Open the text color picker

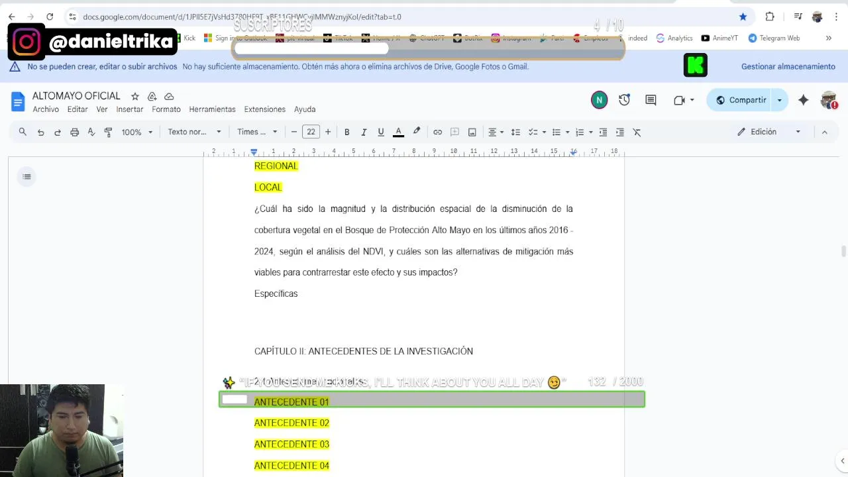tap(399, 132)
